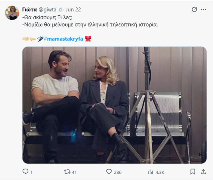Share the tweet using the upload arrow icon
Viewport: 213px width, 180px height.
(203, 172)
